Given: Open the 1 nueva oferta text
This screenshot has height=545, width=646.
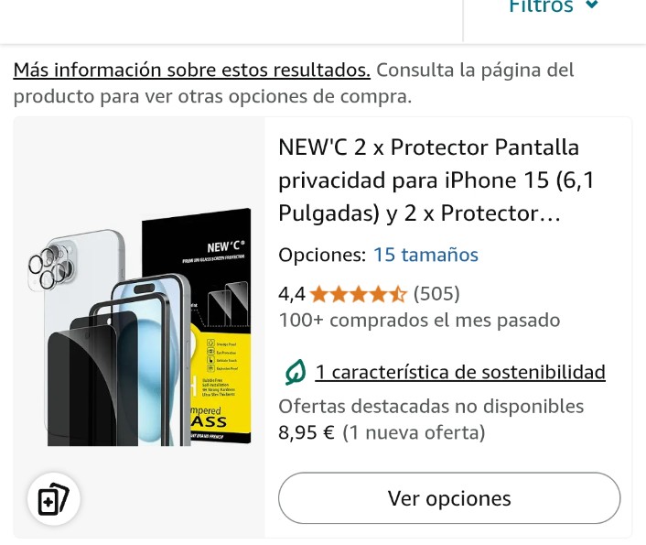Looking at the screenshot, I should (x=415, y=432).
